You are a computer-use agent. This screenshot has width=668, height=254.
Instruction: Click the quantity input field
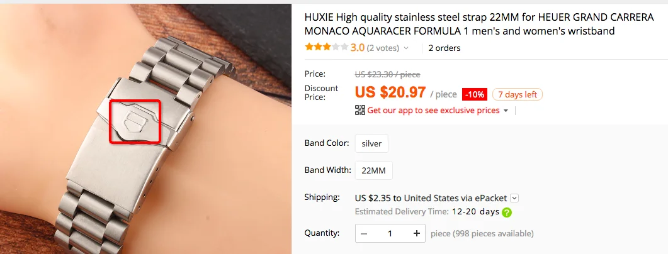click(x=390, y=233)
